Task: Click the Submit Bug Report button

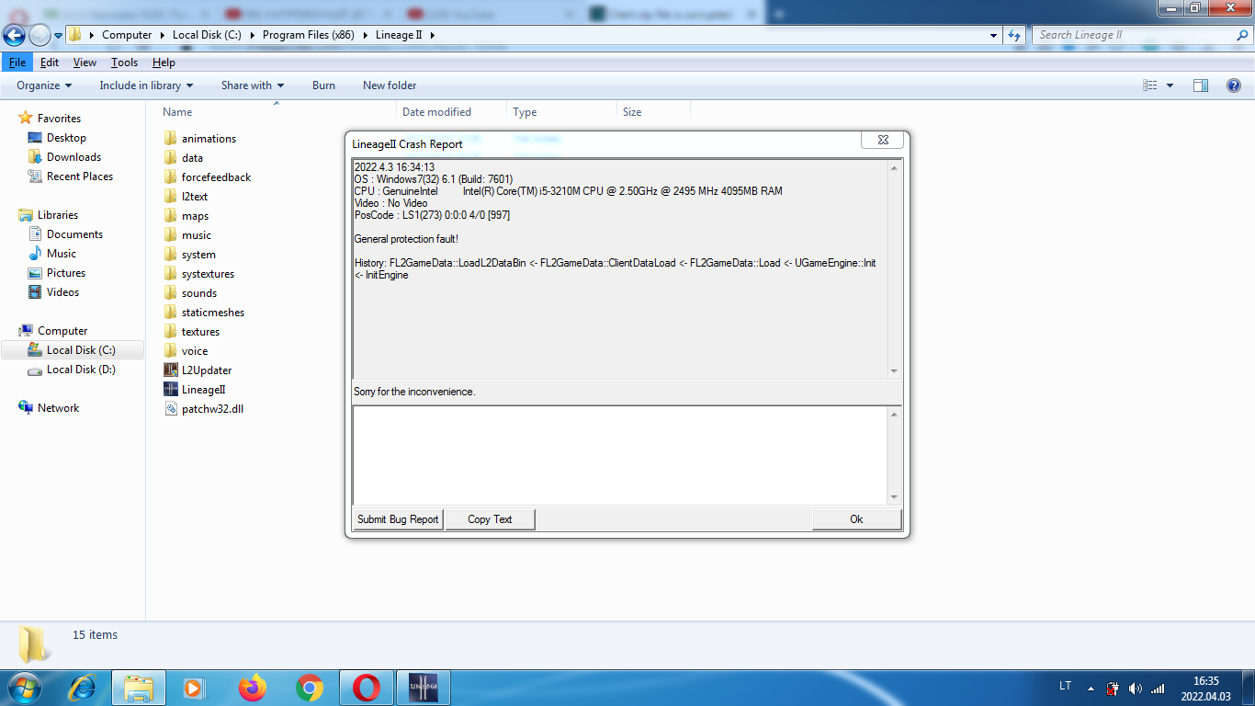Action: point(398,519)
